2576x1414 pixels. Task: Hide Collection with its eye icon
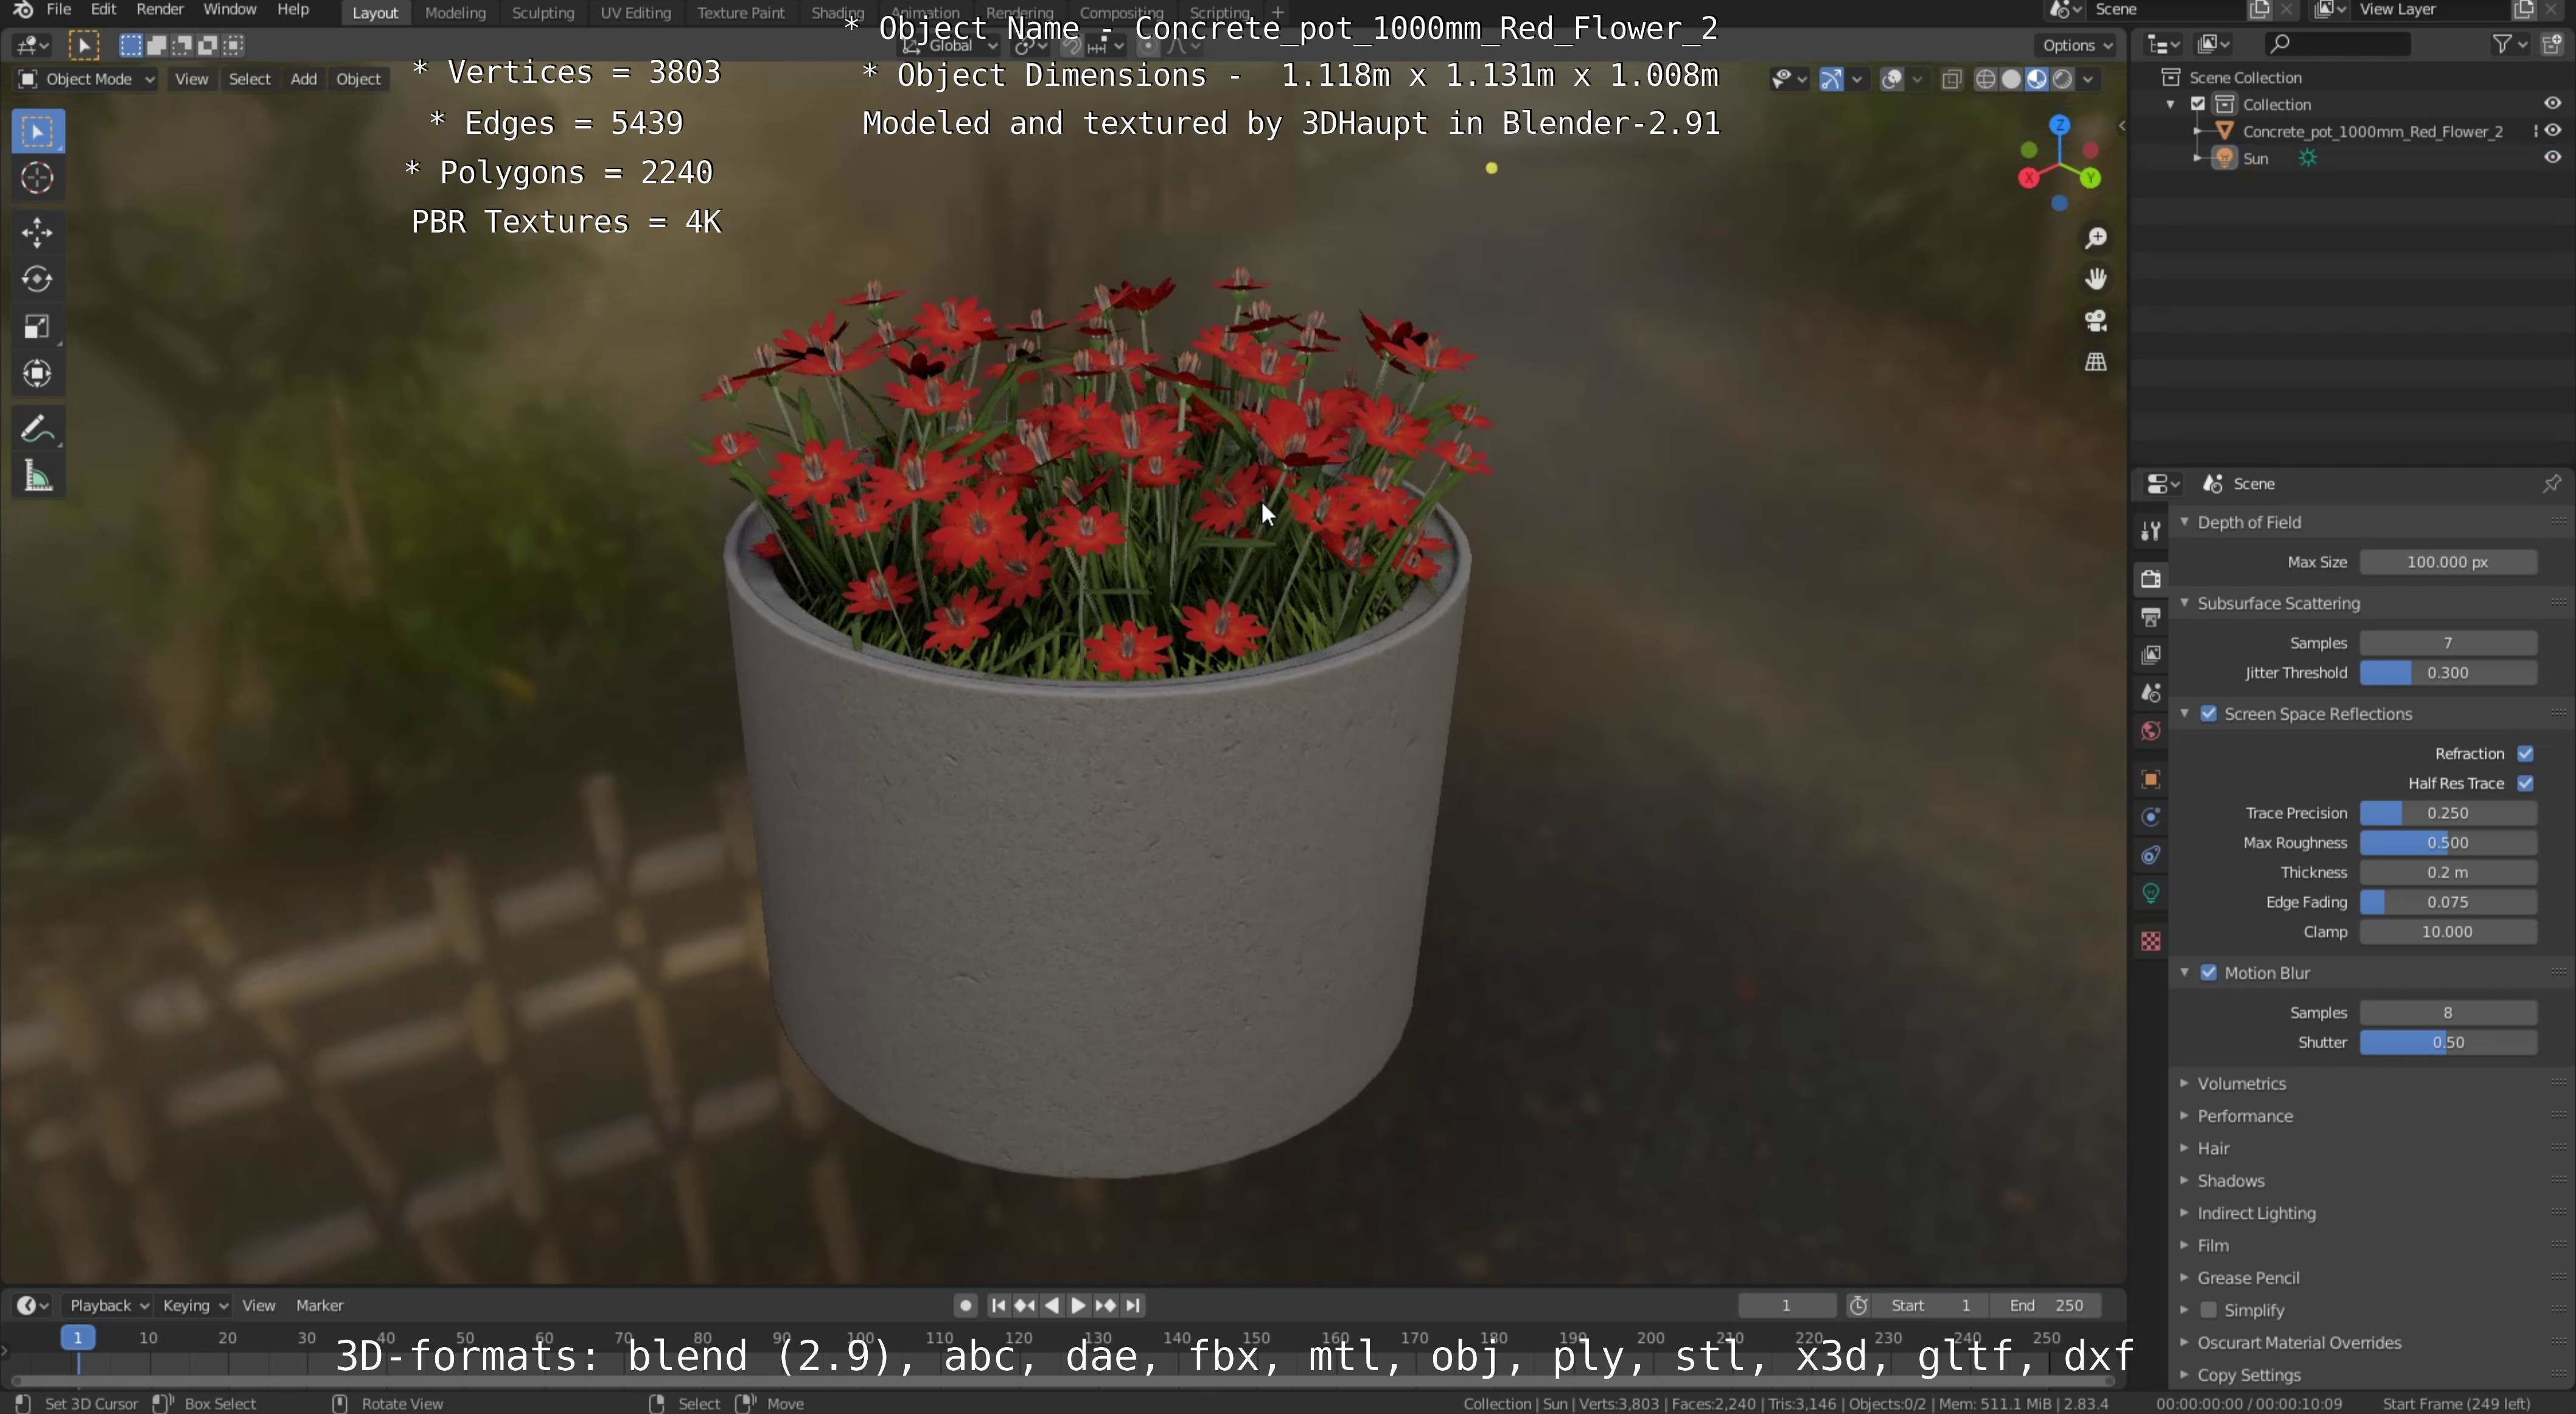(2553, 104)
